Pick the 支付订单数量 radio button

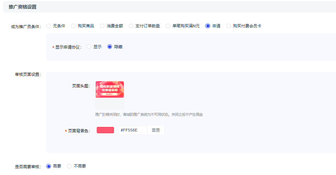(x=131, y=26)
